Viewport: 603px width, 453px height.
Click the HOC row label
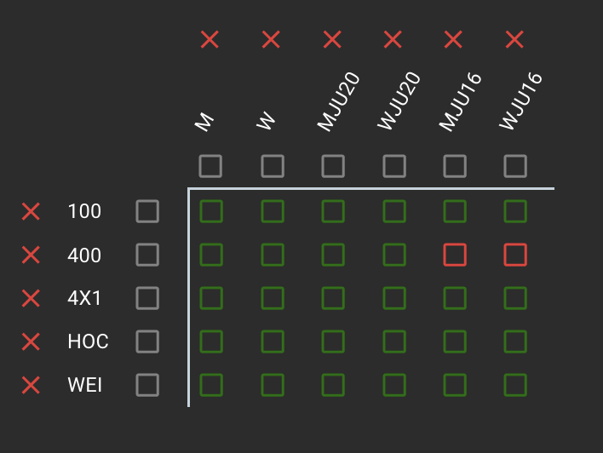pyautogui.click(x=88, y=341)
